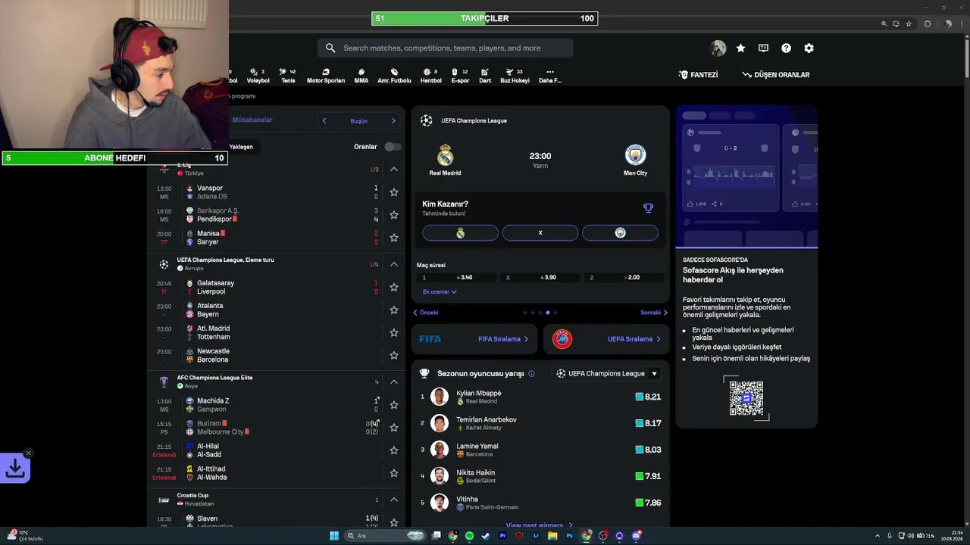Open the UEFA Champions League season dropdown

point(605,373)
